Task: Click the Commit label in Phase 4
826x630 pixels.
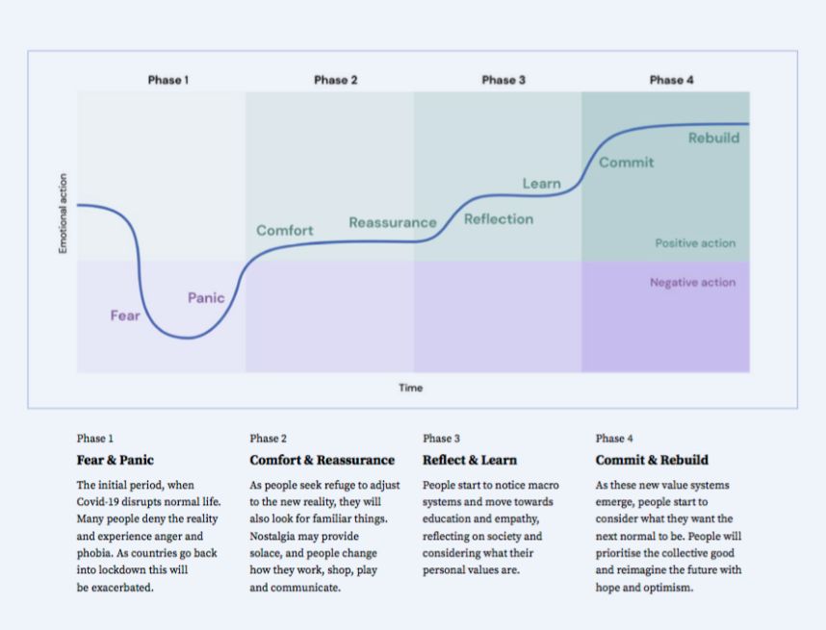Action: [627, 163]
